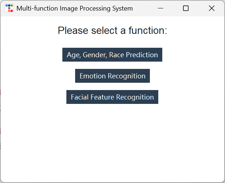The width and height of the screenshot is (225, 183).
Task: Open the system menu via the app icon
Action: click(9, 8)
